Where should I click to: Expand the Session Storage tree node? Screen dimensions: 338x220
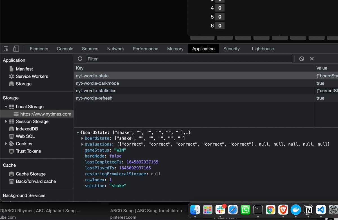click(x=6, y=121)
